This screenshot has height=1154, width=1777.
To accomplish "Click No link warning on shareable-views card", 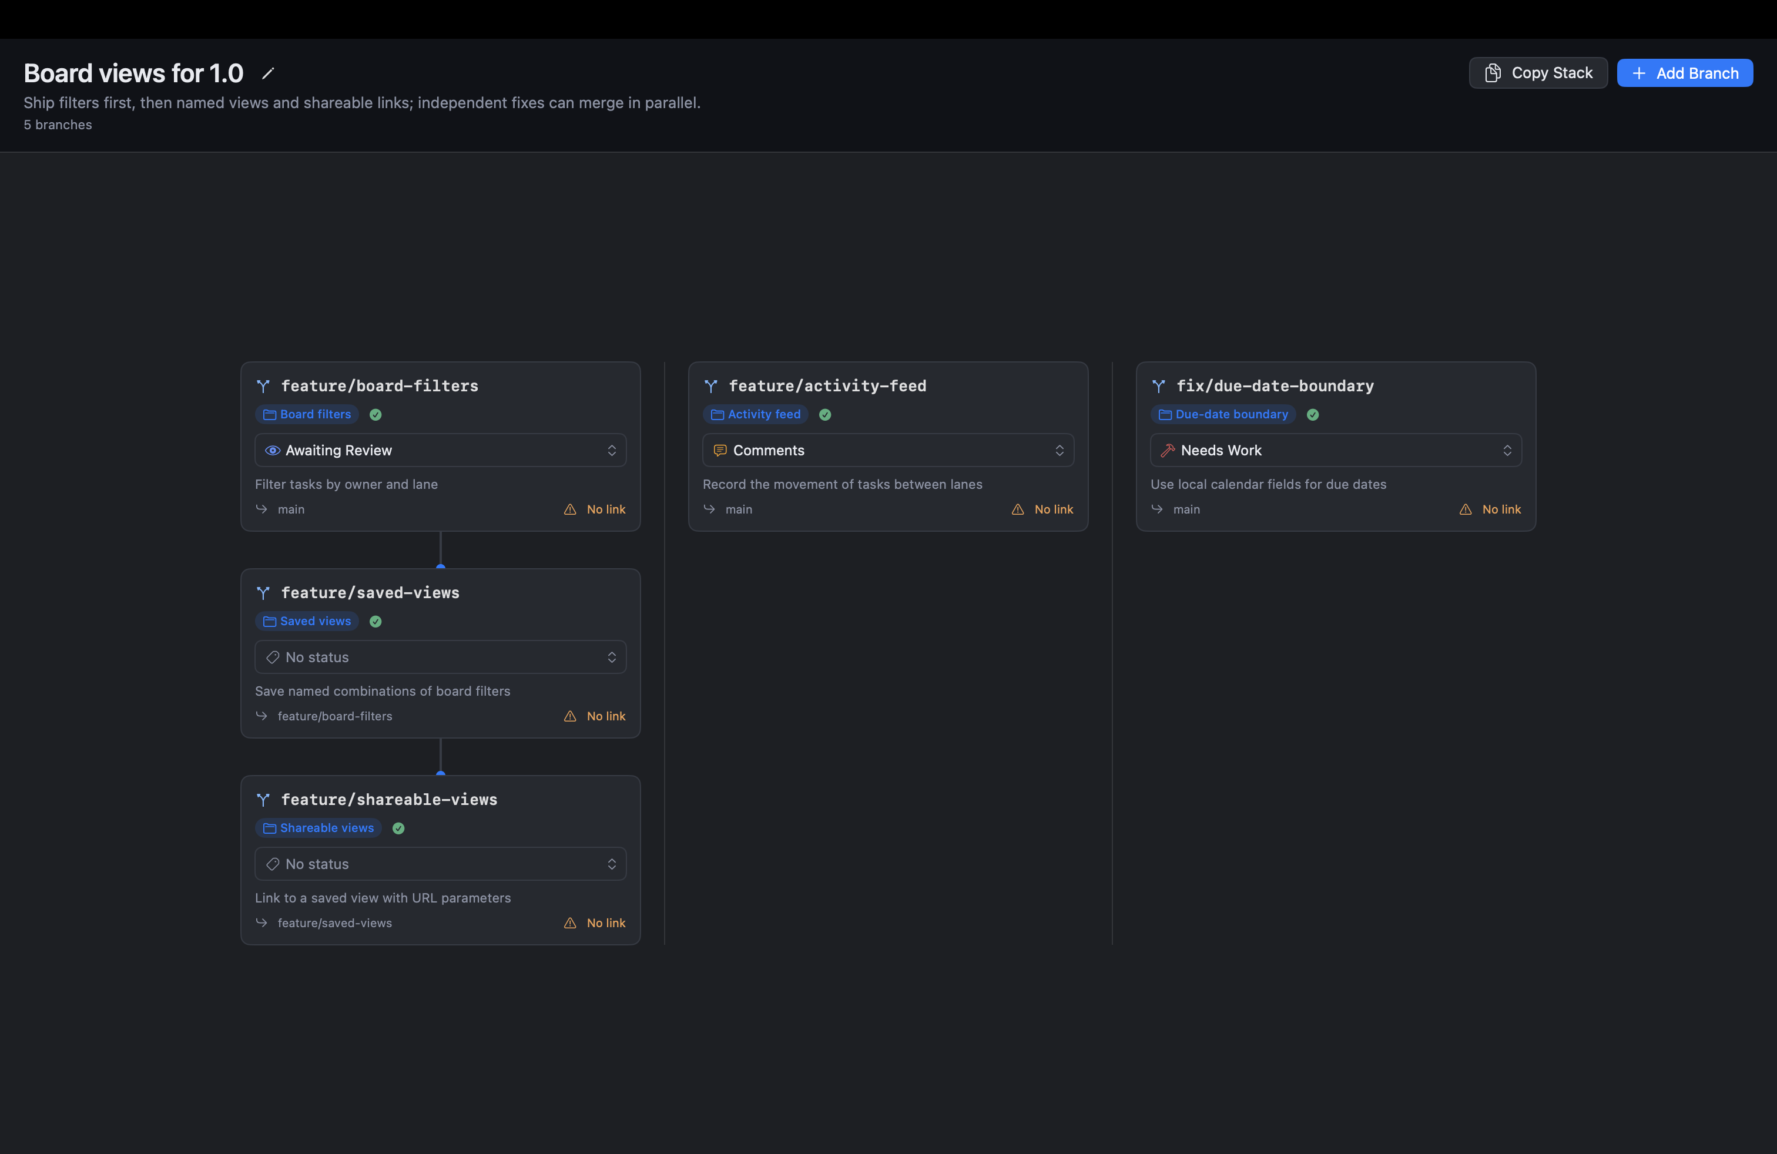I will tap(594, 922).
